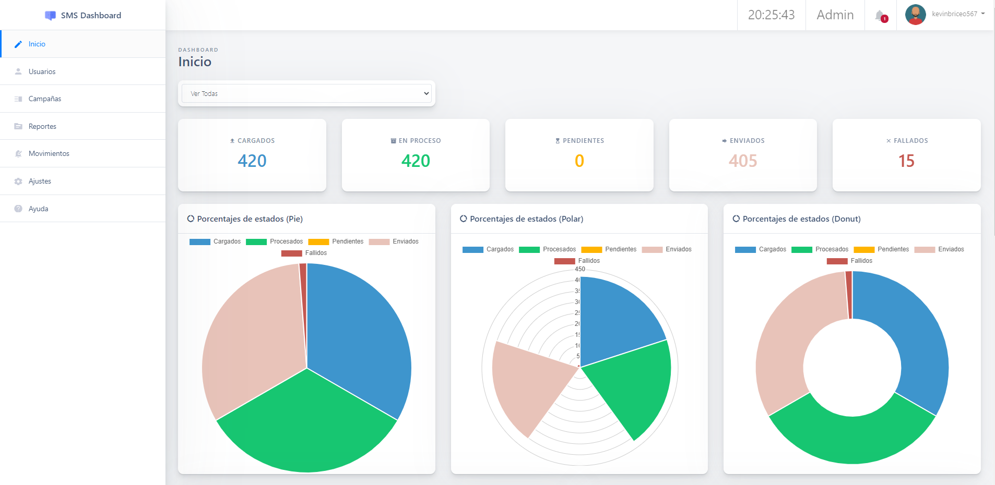Open Ajustes settings page
This screenshot has height=485, width=995.
pyautogui.click(x=83, y=181)
